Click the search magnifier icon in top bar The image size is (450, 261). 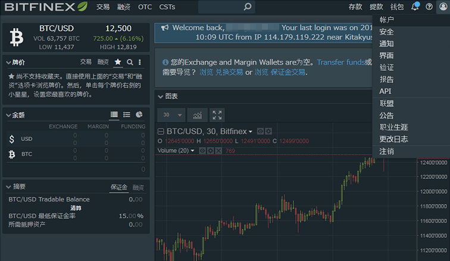pos(248,7)
